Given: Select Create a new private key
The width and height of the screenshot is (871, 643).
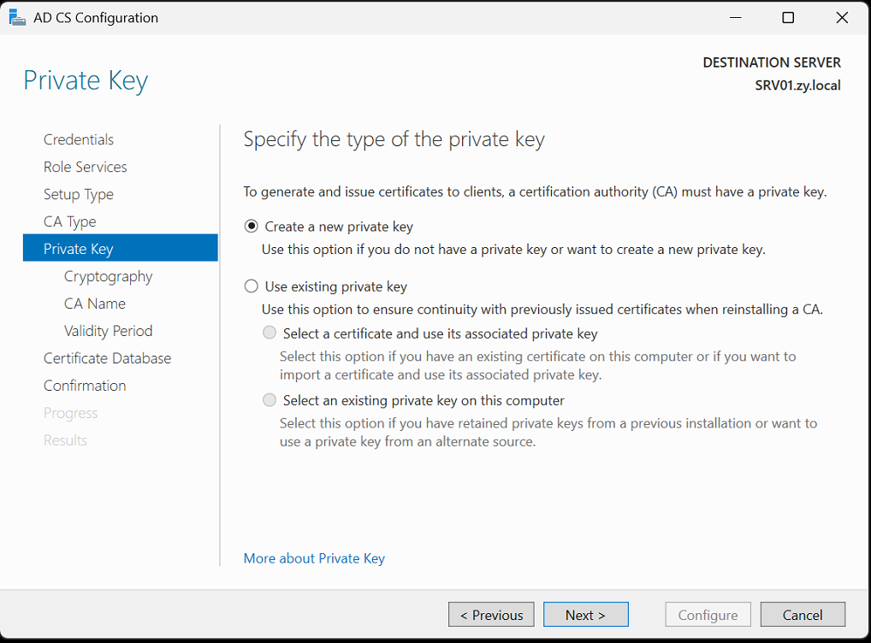Looking at the screenshot, I should (251, 227).
